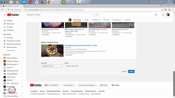Click the fireworks video thumbnail
The image size is (175, 98).
point(53,25)
